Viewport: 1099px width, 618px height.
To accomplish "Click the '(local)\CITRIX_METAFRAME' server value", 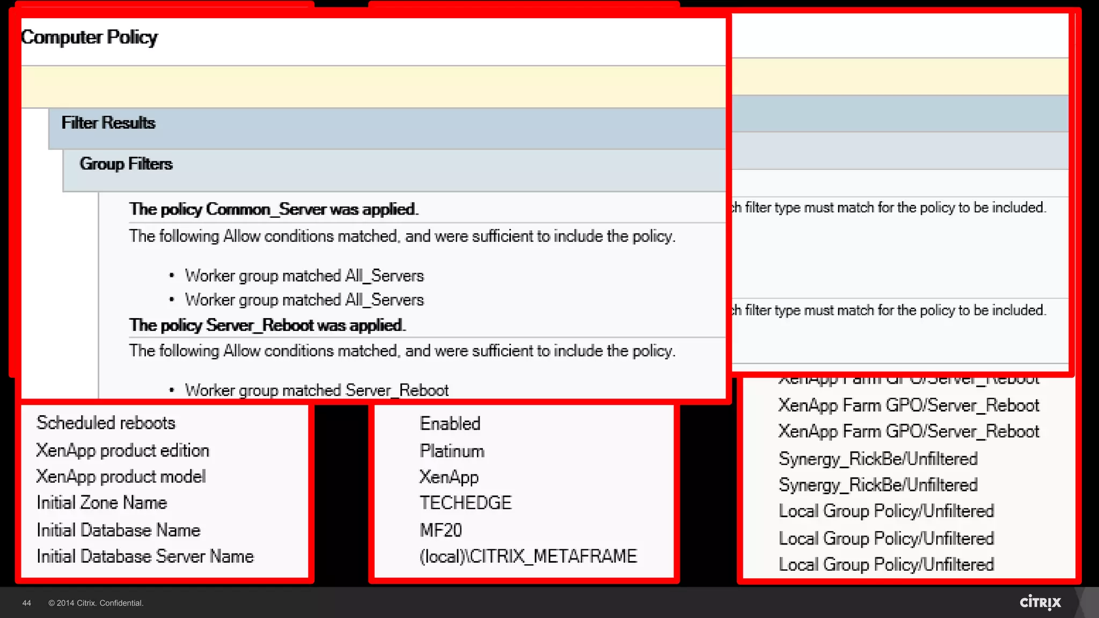I will [x=528, y=556].
